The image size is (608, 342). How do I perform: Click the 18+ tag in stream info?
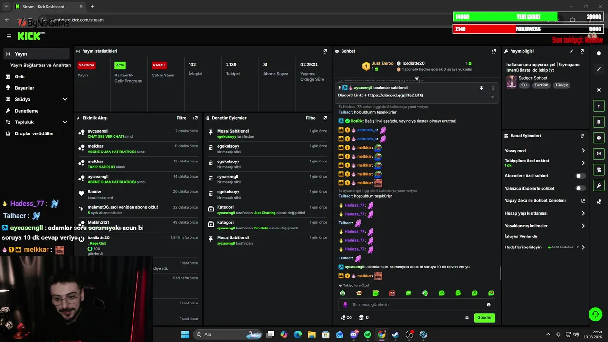pos(524,85)
